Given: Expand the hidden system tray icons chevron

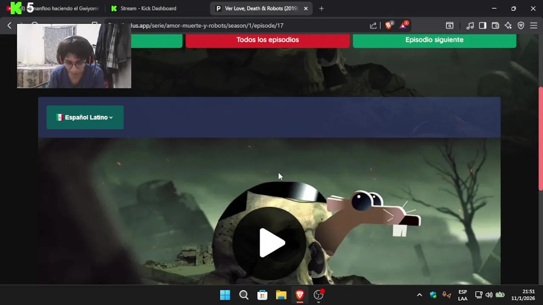Looking at the screenshot, I should click(x=420, y=295).
